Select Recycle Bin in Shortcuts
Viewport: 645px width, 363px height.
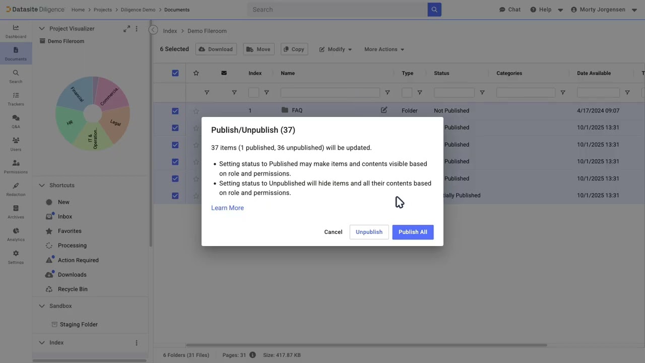(73, 289)
